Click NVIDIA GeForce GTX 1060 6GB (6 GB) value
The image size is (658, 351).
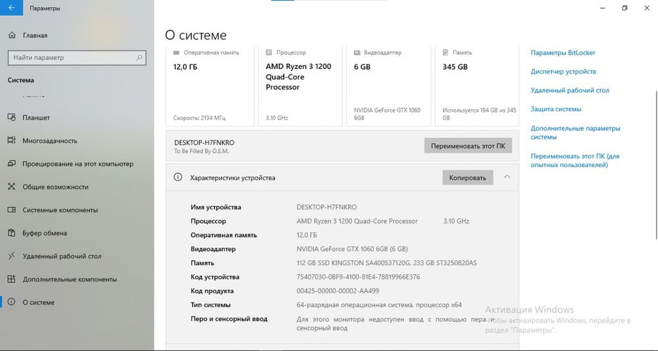click(352, 249)
